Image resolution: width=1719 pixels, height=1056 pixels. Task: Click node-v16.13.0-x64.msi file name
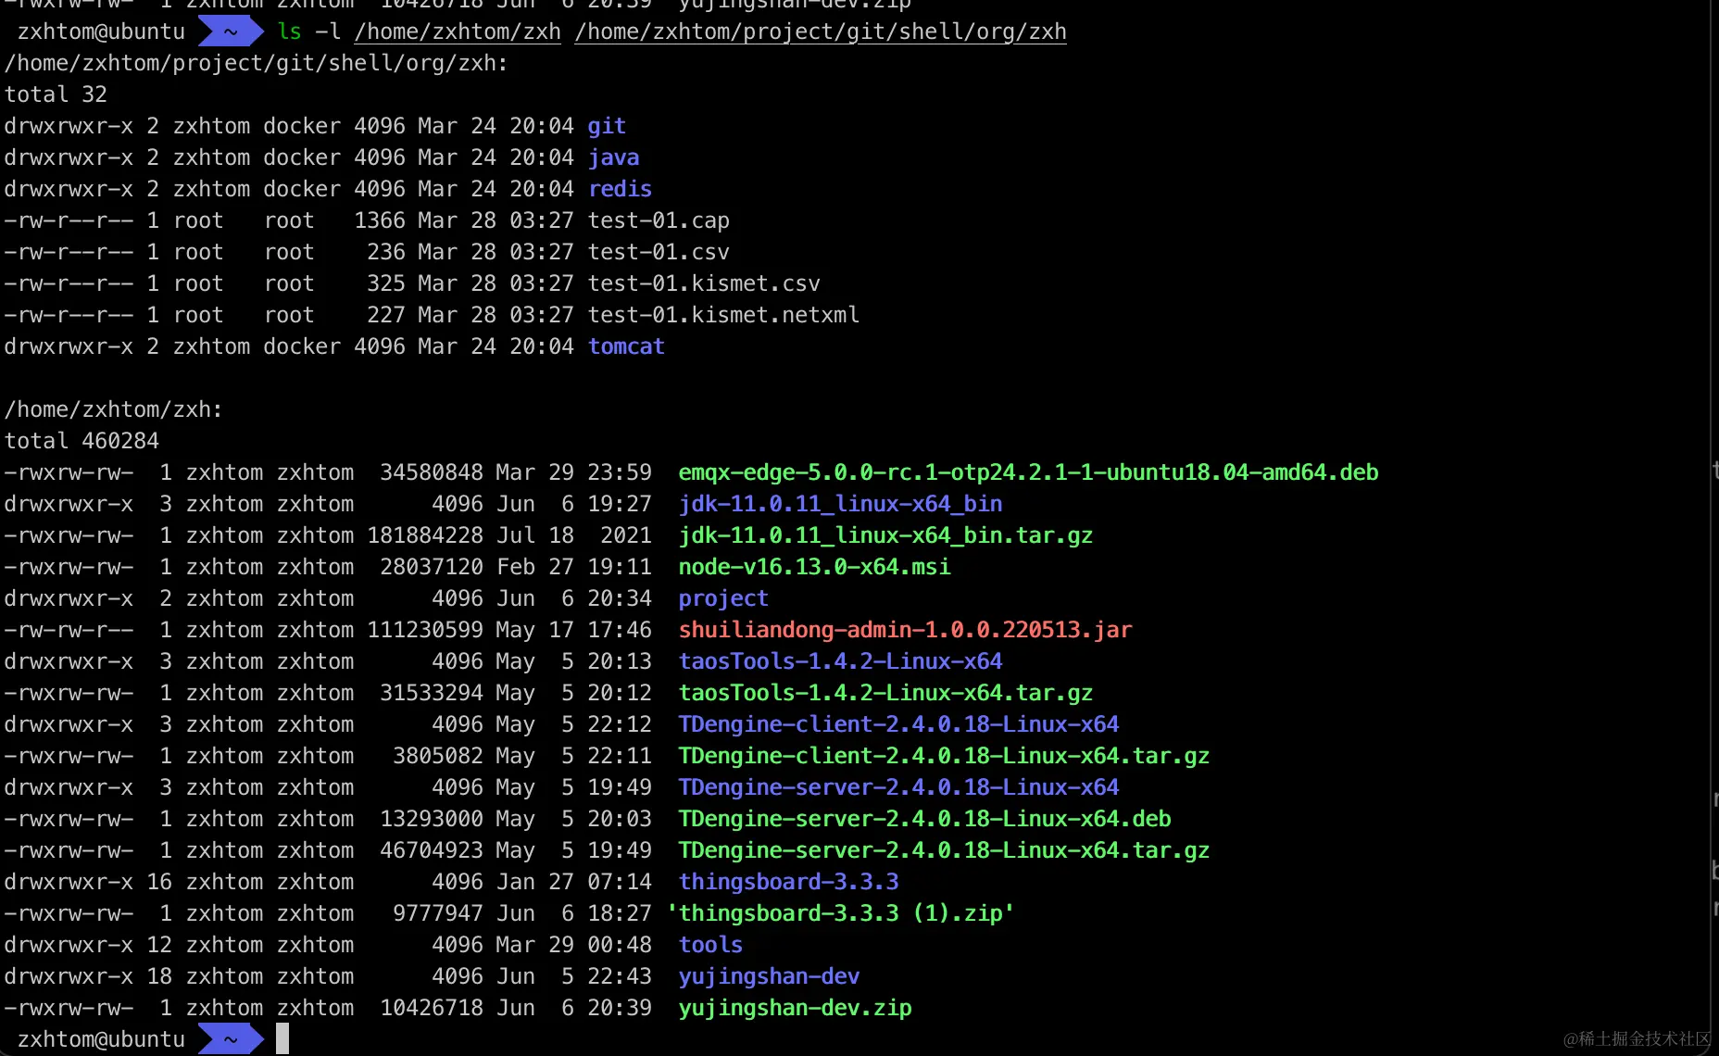[814, 567]
